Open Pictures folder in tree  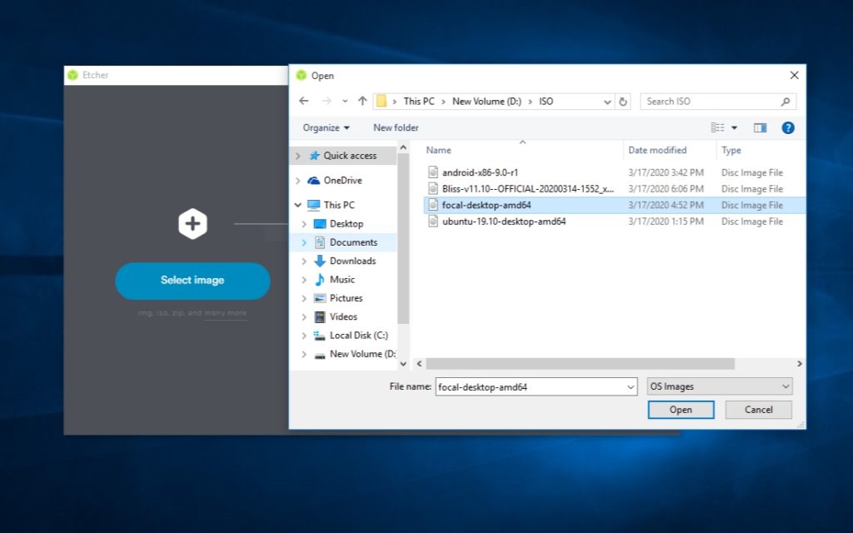pyautogui.click(x=346, y=298)
